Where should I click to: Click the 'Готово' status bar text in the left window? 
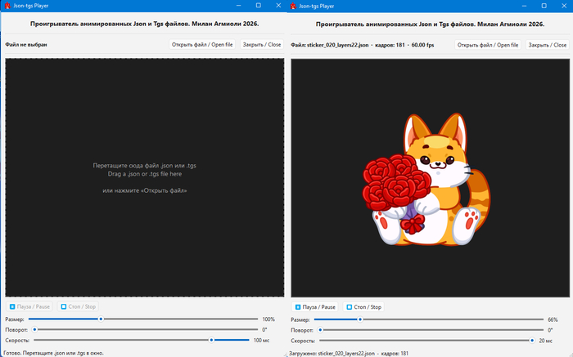[53, 353]
